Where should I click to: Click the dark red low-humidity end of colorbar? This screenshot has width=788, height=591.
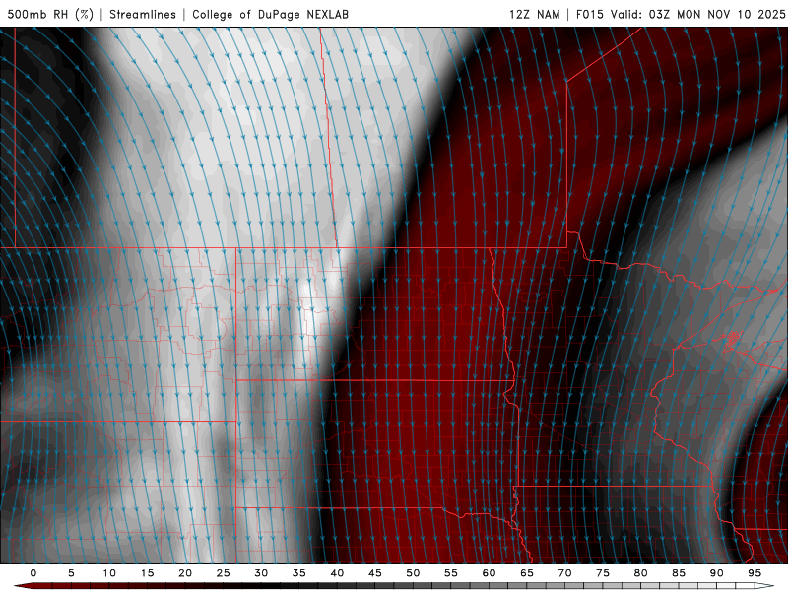[x=24, y=586]
